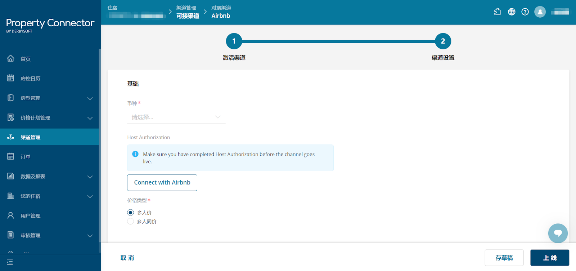Save draft with 存草稿 button
The image size is (576, 271).
click(x=504, y=258)
